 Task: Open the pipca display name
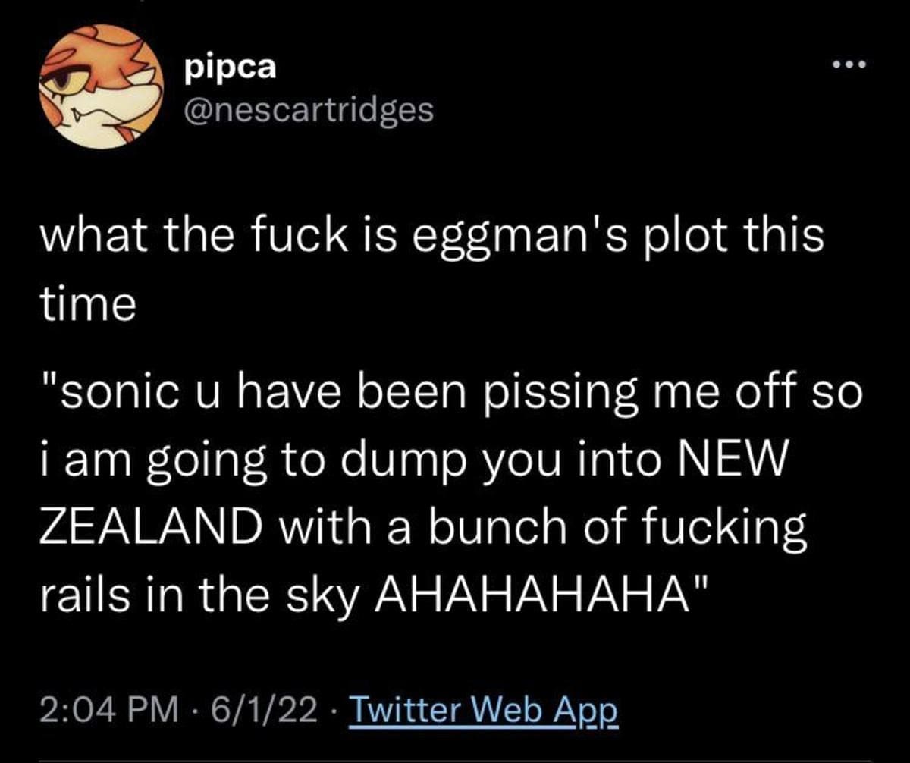pyautogui.click(x=231, y=68)
